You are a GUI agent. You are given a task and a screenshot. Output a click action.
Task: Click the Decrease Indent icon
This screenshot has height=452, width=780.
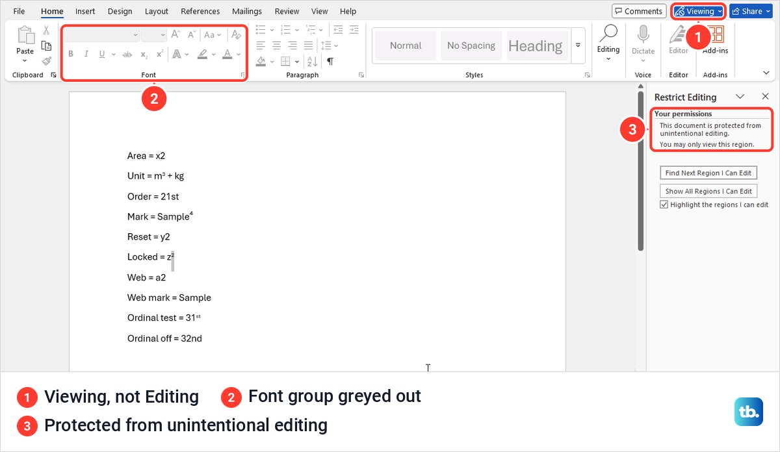[337, 30]
